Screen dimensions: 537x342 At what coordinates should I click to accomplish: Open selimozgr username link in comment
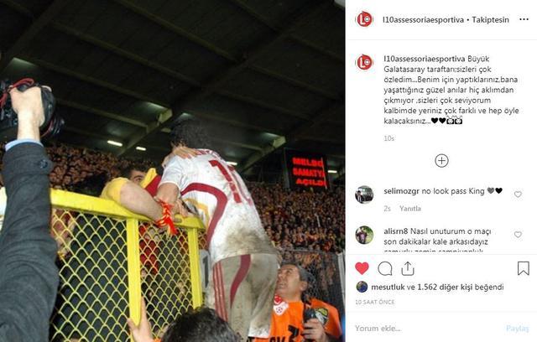401,191
